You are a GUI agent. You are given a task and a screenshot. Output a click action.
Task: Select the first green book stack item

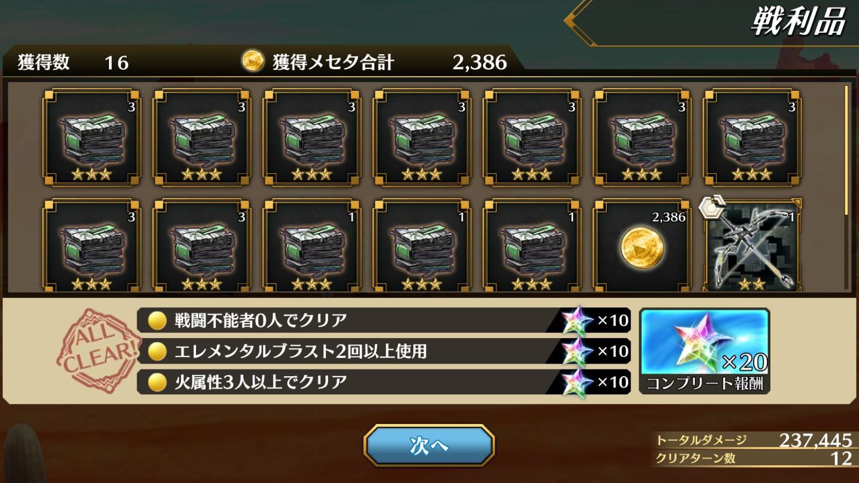point(92,138)
